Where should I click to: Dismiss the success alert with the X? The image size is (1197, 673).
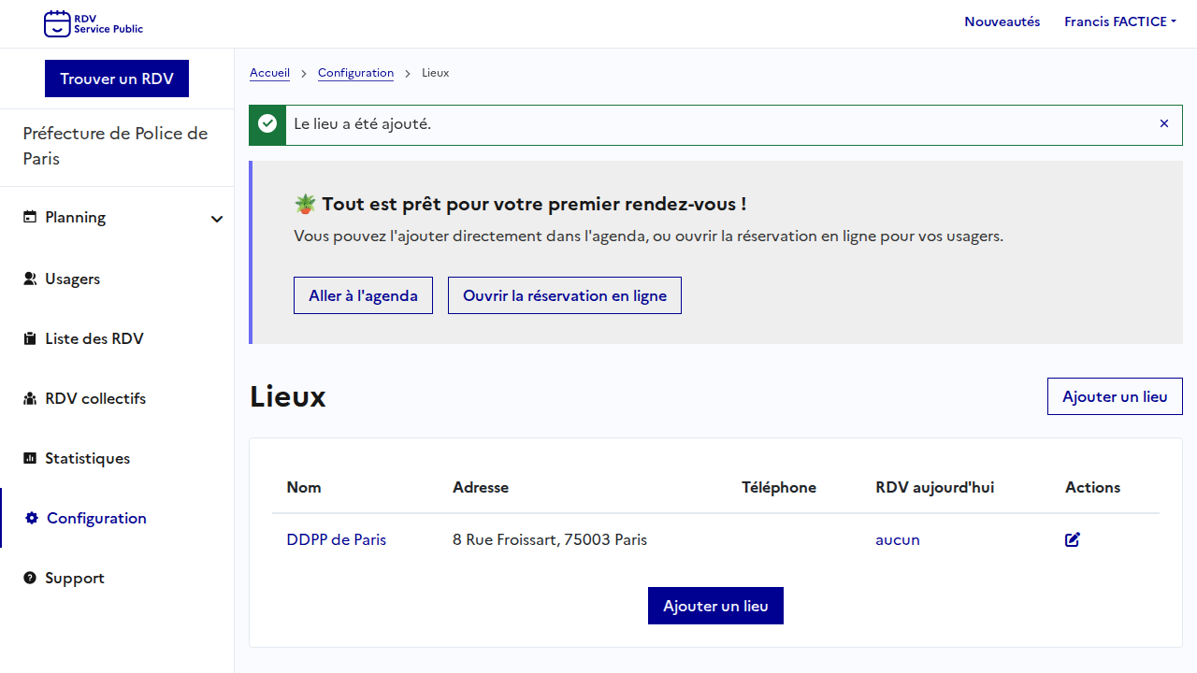pos(1163,123)
